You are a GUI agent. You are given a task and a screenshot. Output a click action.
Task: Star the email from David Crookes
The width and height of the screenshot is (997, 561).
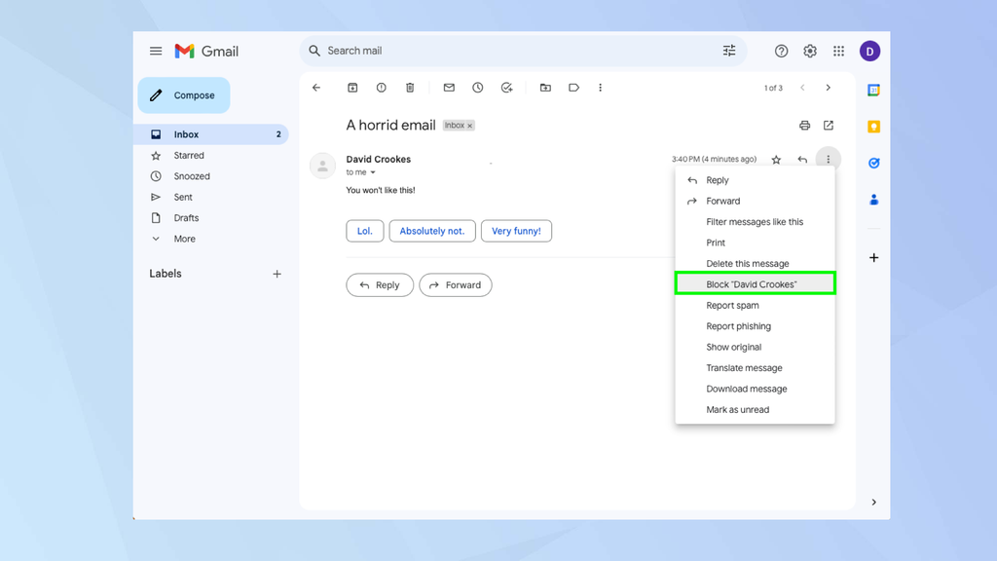click(775, 158)
